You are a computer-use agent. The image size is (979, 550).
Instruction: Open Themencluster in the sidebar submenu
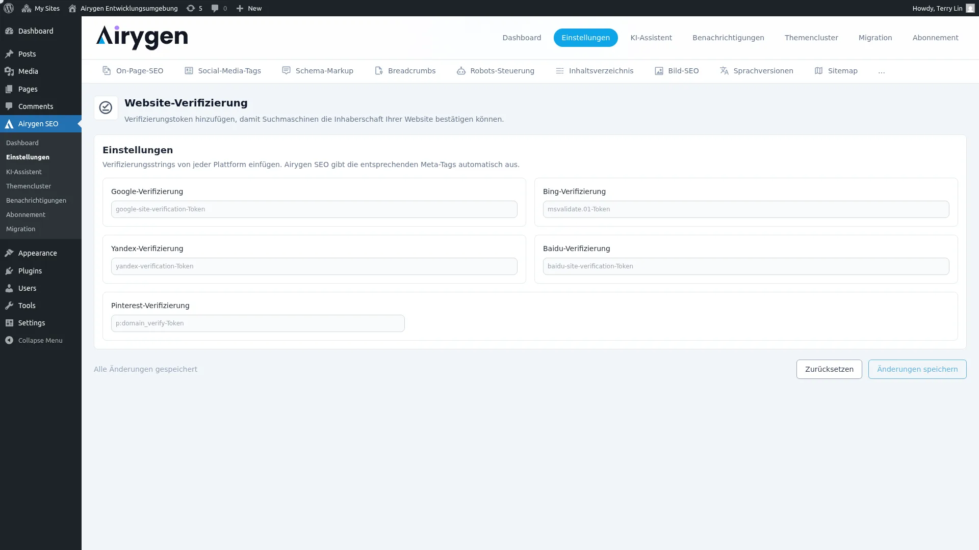click(x=29, y=186)
